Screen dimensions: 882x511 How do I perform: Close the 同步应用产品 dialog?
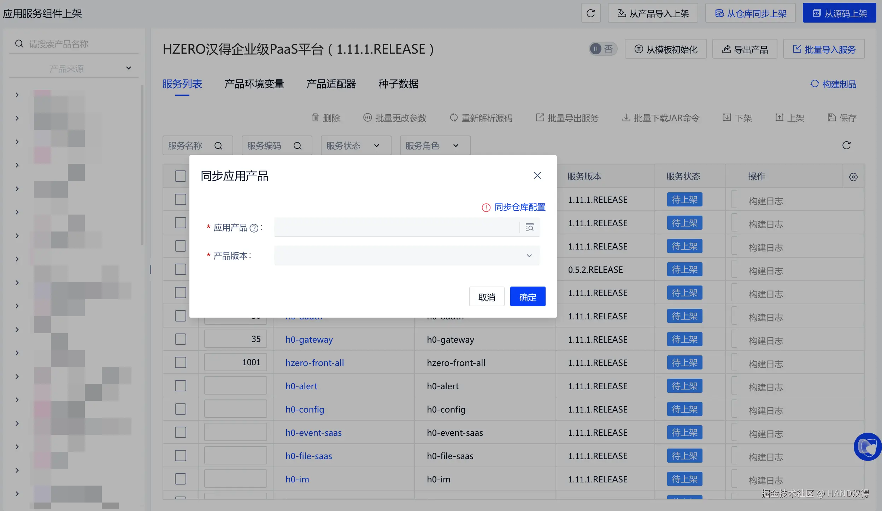click(x=537, y=175)
